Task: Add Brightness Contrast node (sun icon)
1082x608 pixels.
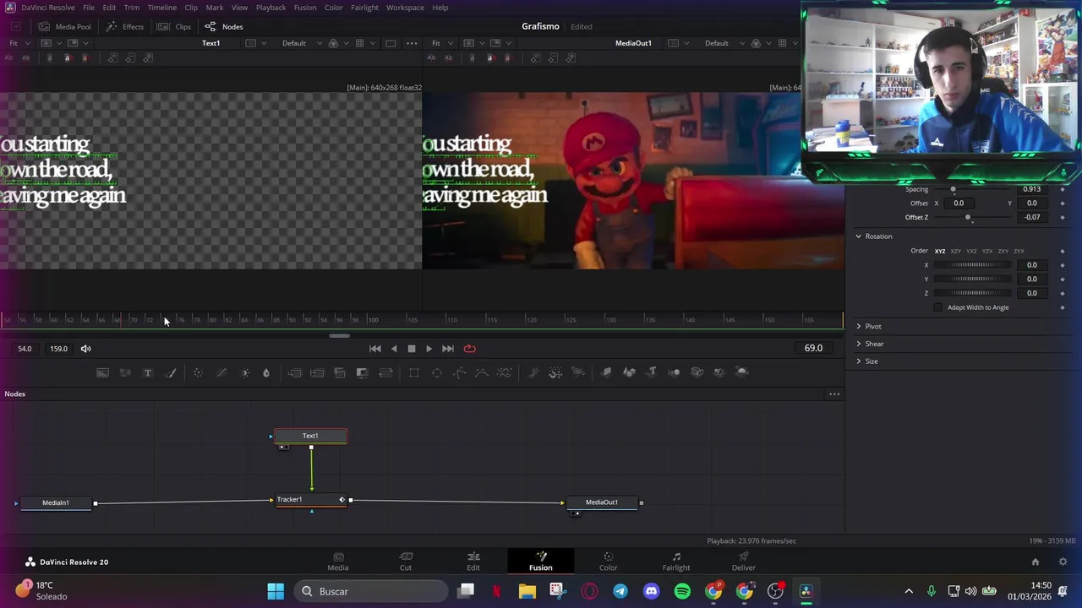Action: pyautogui.click(x=245, y=372)
